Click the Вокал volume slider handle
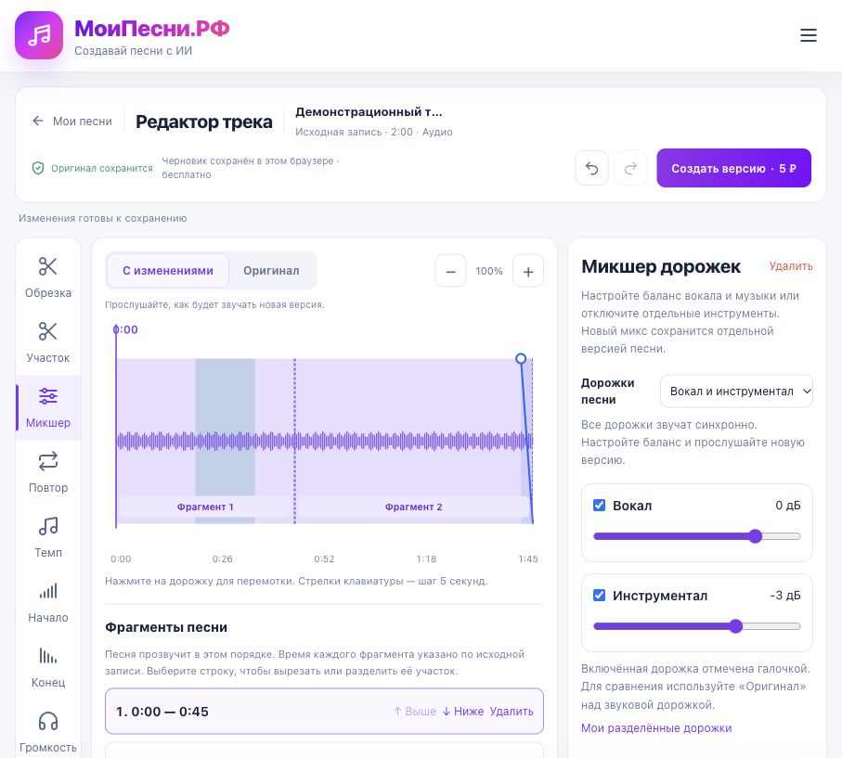This screenshot has width=842, height=758. (x=755, y=536)
